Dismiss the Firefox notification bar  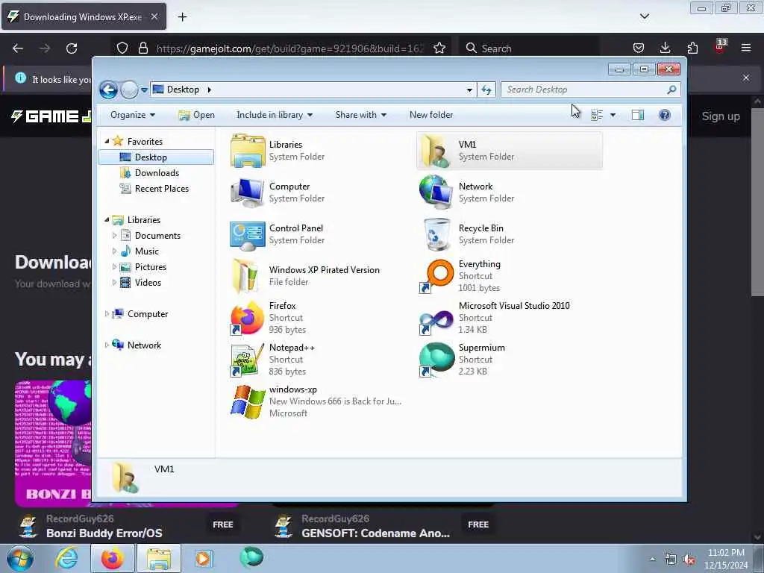coord(746,78)
